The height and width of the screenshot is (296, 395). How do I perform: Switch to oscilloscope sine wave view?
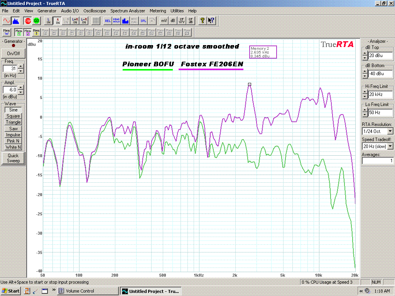coord(7,21)
